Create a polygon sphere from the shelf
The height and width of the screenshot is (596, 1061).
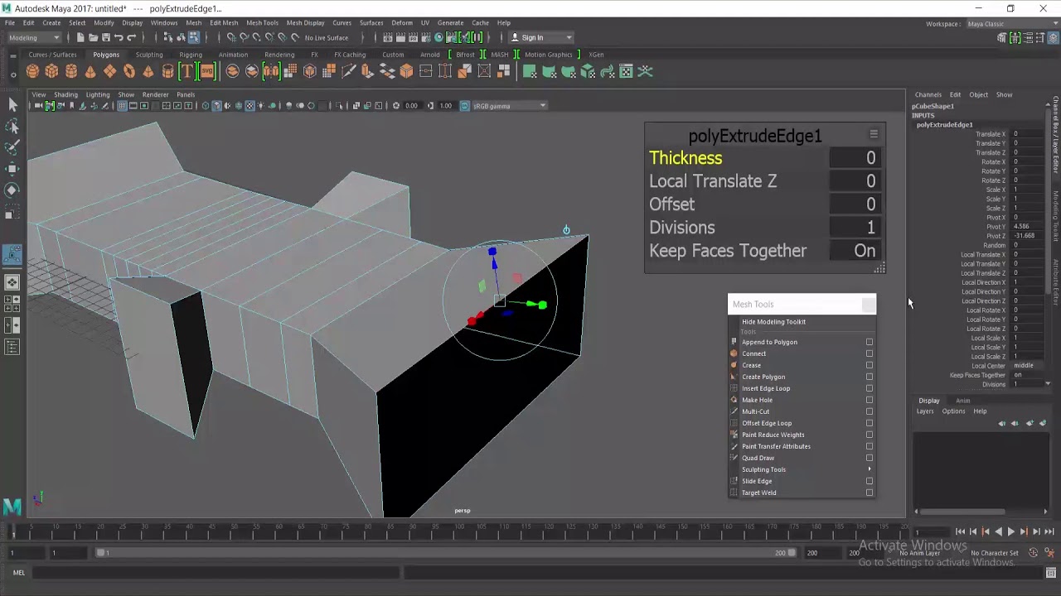[x=33, y=72]
